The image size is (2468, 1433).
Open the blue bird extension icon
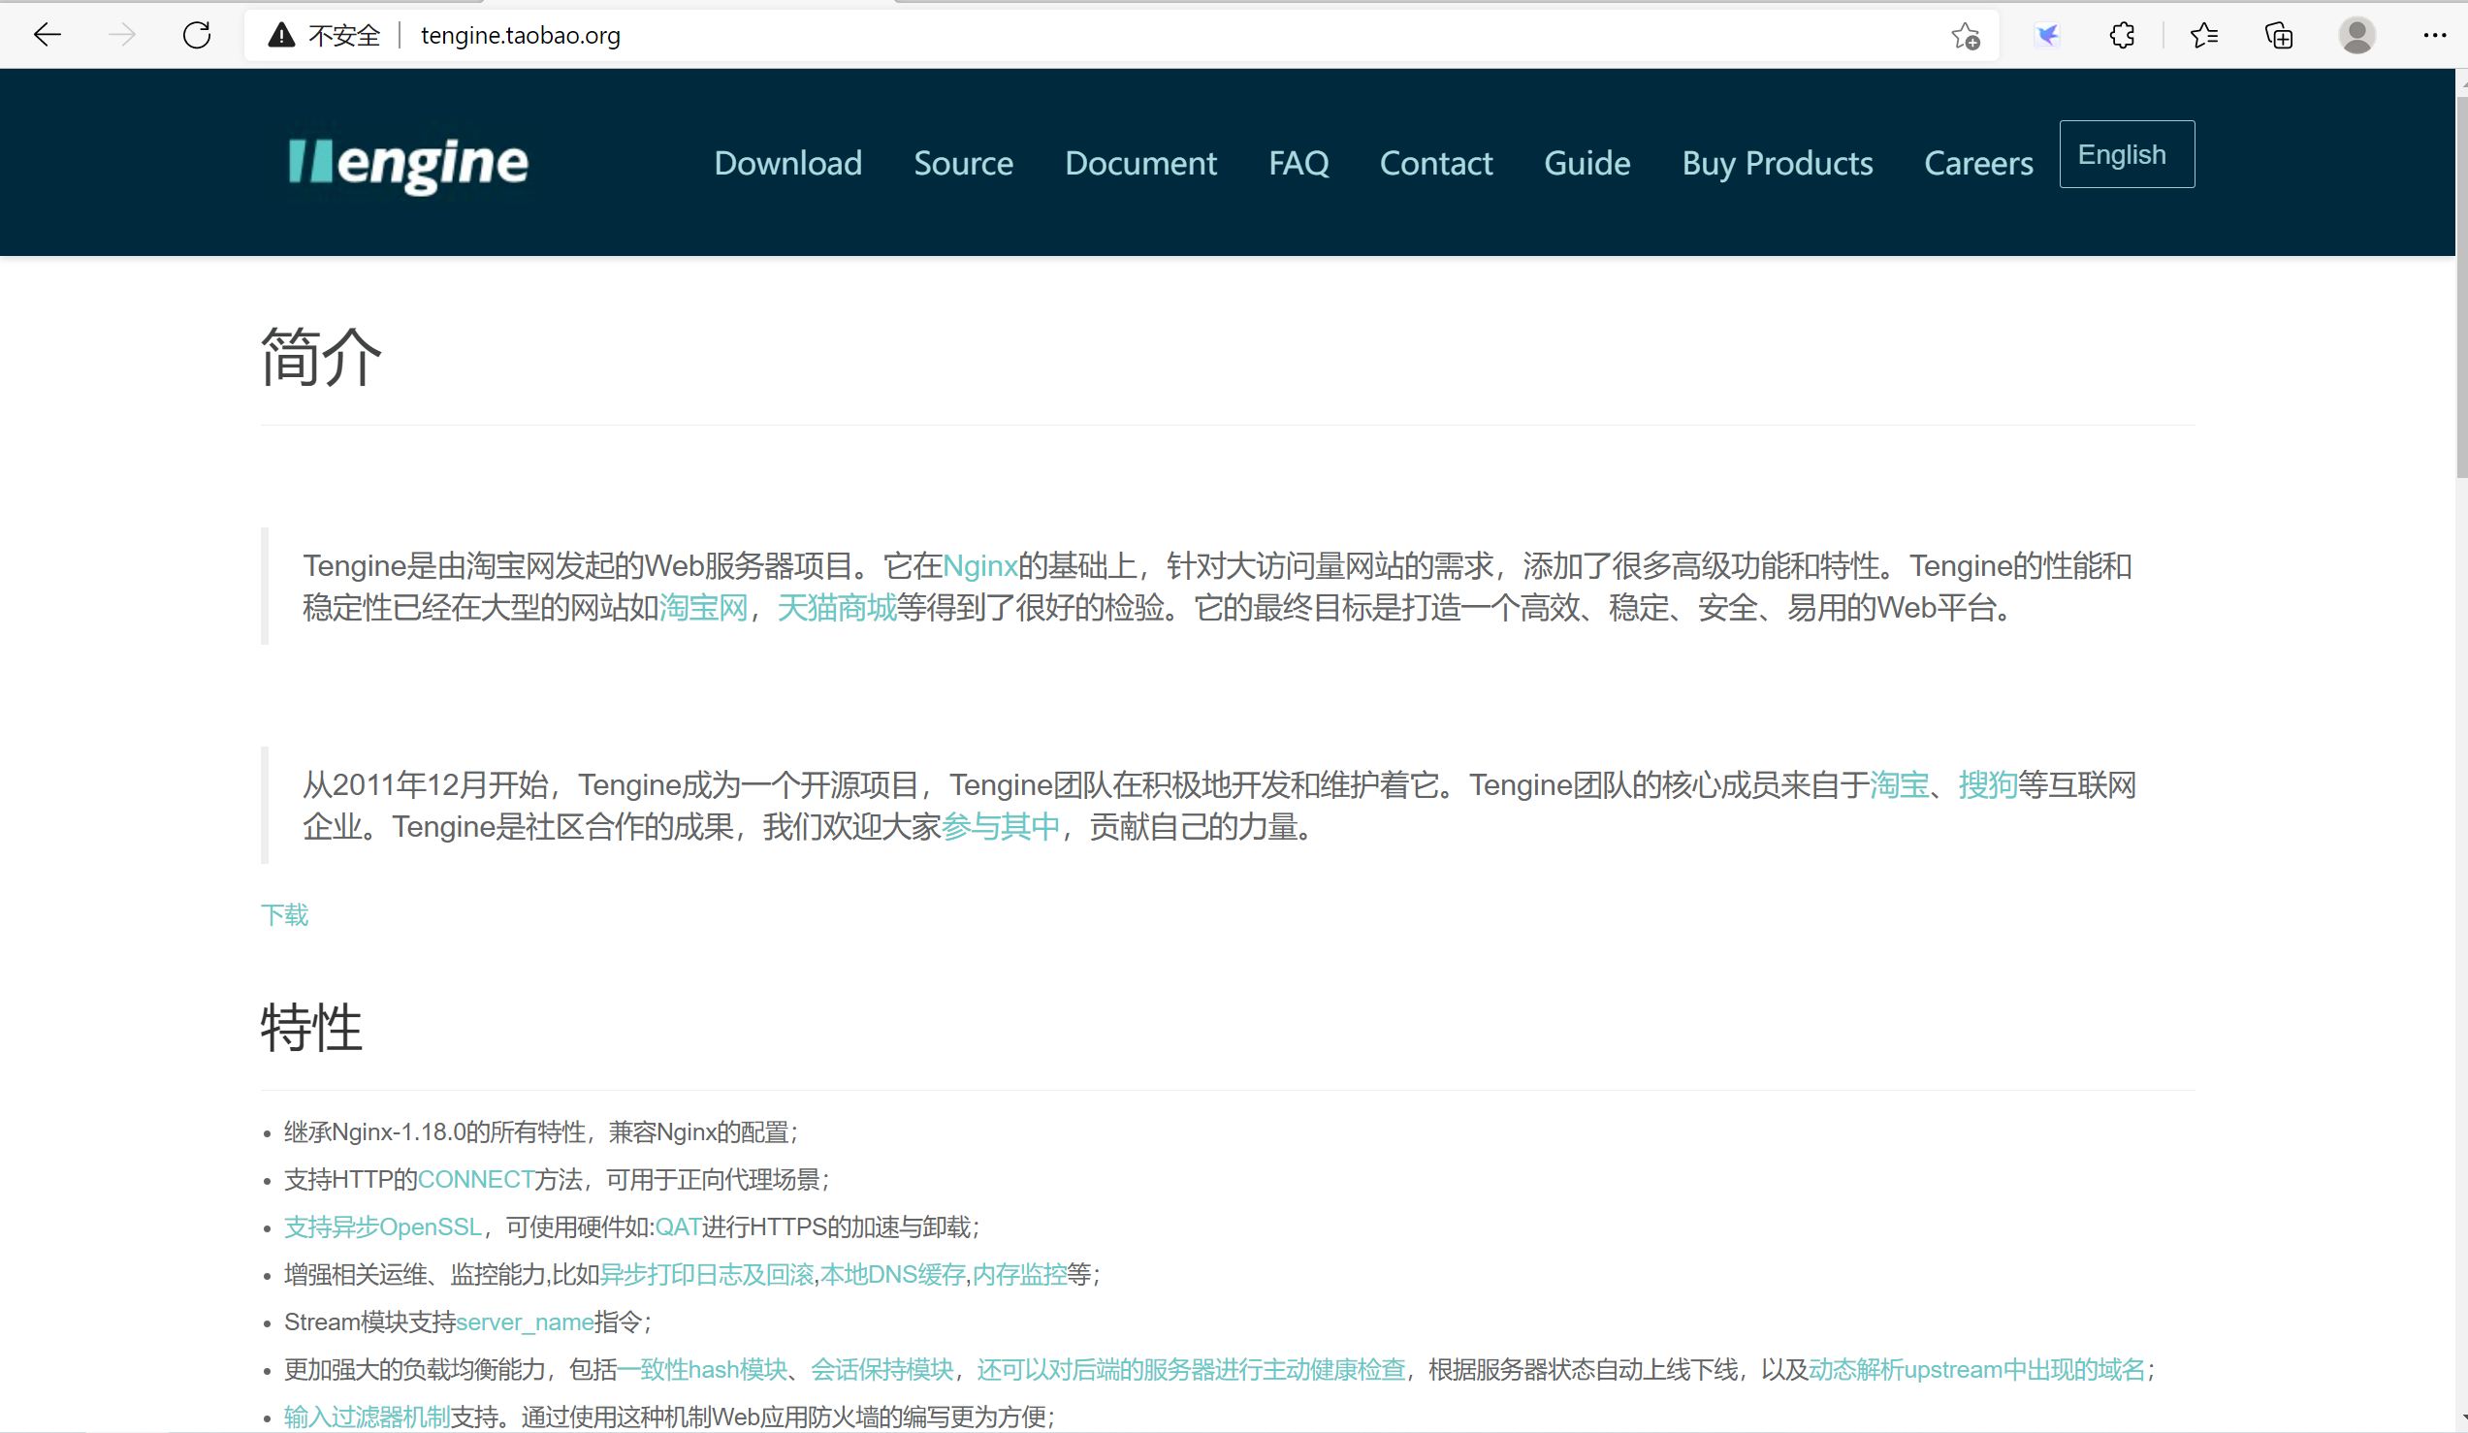point(2047,36)
